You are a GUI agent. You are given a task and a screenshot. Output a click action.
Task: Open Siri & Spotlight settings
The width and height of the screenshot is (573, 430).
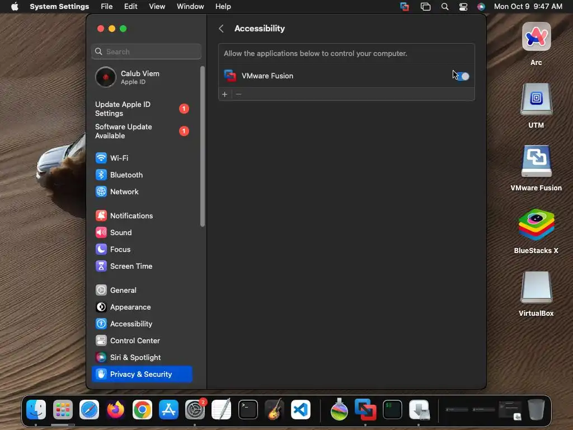pyautogui.click(x=142, y=358)
